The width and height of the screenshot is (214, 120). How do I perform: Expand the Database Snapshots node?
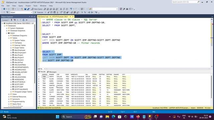(7, 31)
